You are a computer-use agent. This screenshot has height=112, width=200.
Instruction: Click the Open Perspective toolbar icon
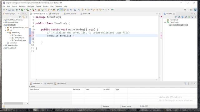click(x=191, y=10)
